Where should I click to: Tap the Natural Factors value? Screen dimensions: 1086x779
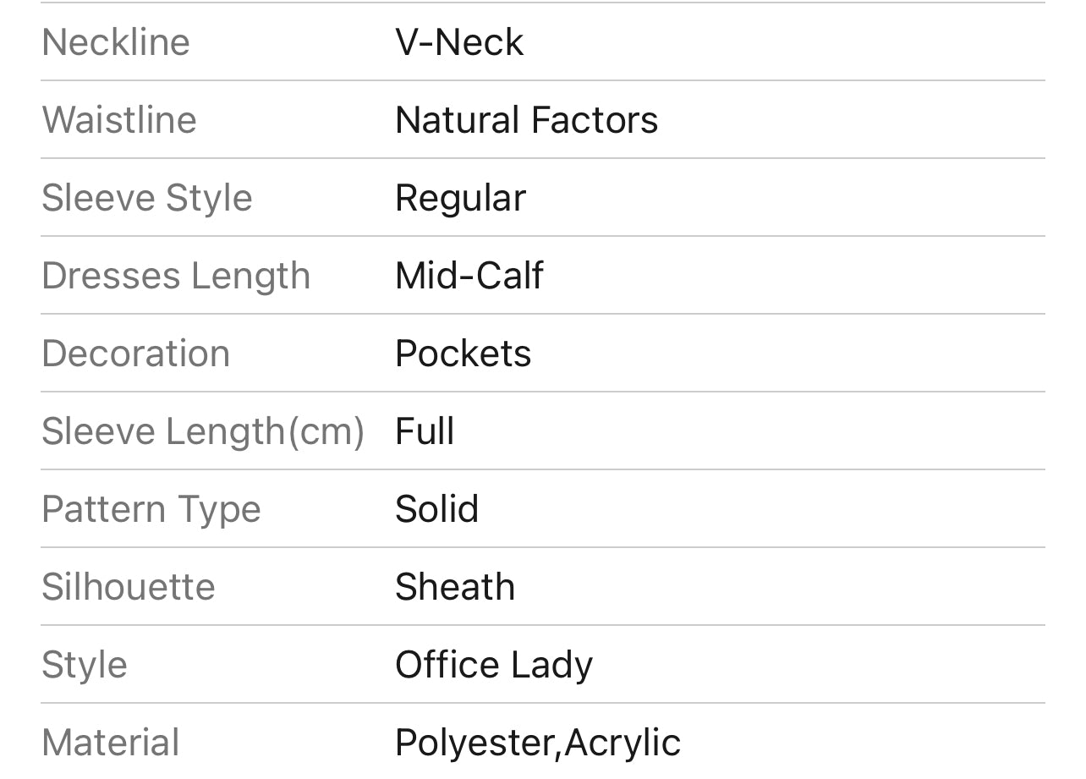click(526, 120)
